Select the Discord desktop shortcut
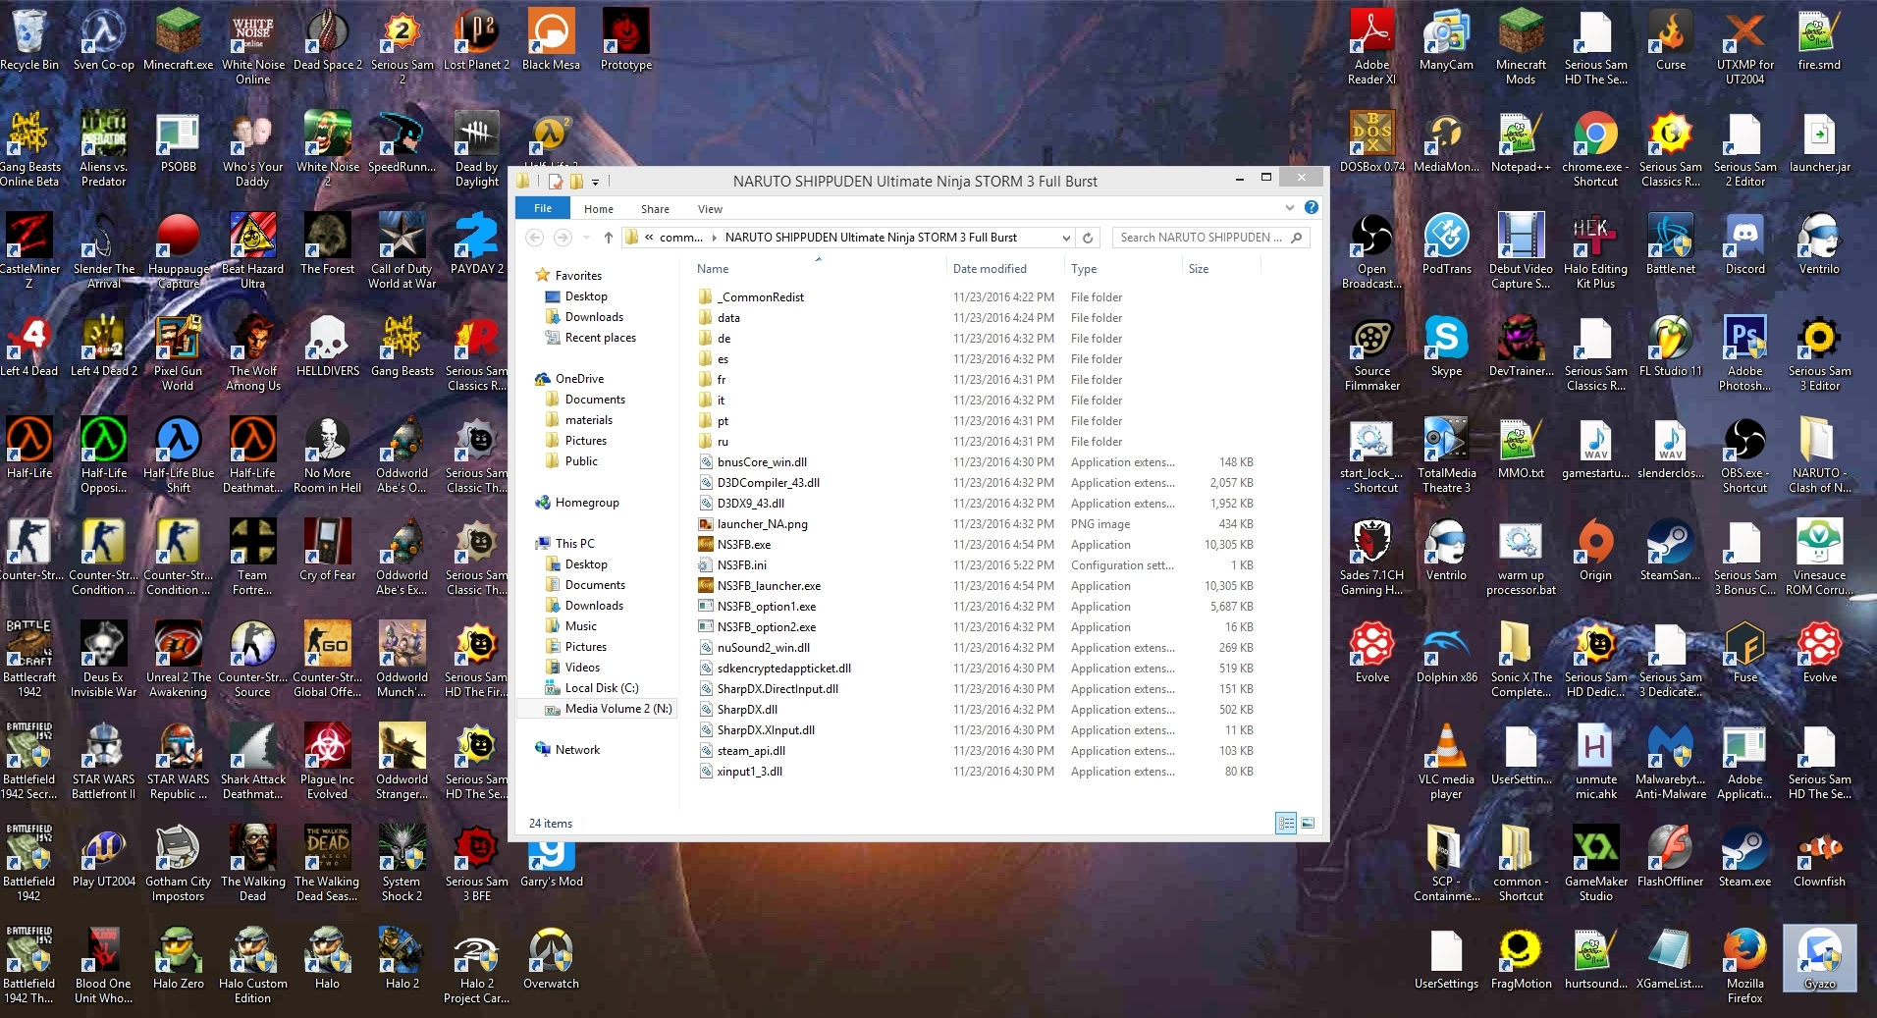The width and height of the screenshot is (1877, 1018). pyautogui.click(x=1745, y=243)
